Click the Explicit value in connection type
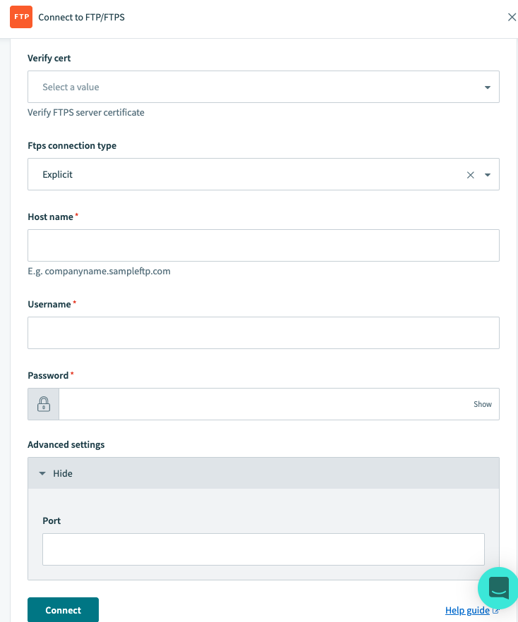Screen dimensions: 518x622 pos(58,175)
